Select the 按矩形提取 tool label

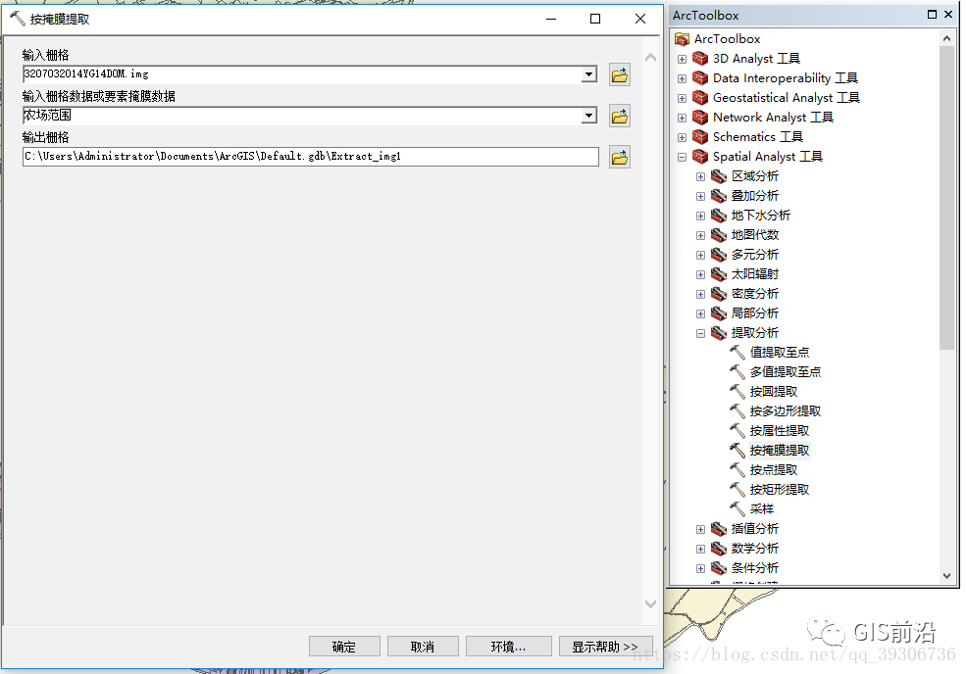pyautogui.click(x=780, y=490)
